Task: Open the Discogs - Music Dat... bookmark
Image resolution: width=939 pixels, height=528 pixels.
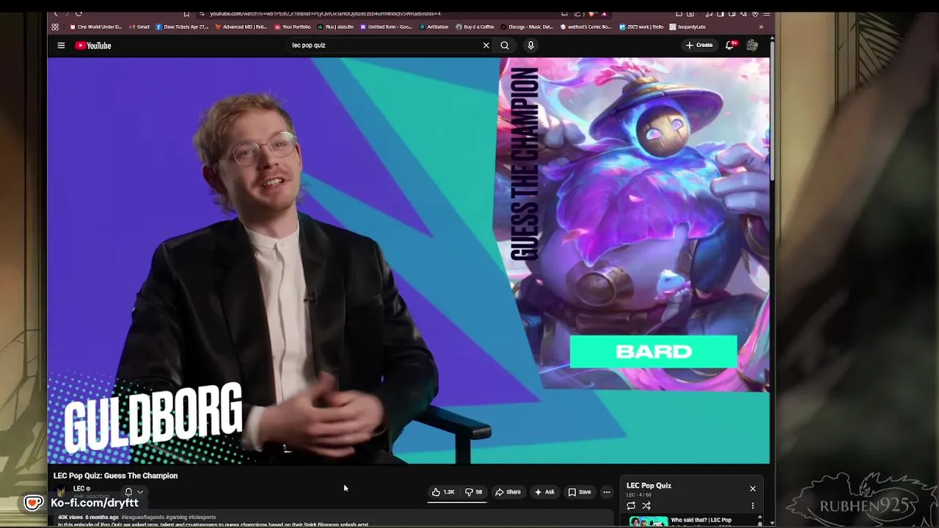Action: click(527, 27)
